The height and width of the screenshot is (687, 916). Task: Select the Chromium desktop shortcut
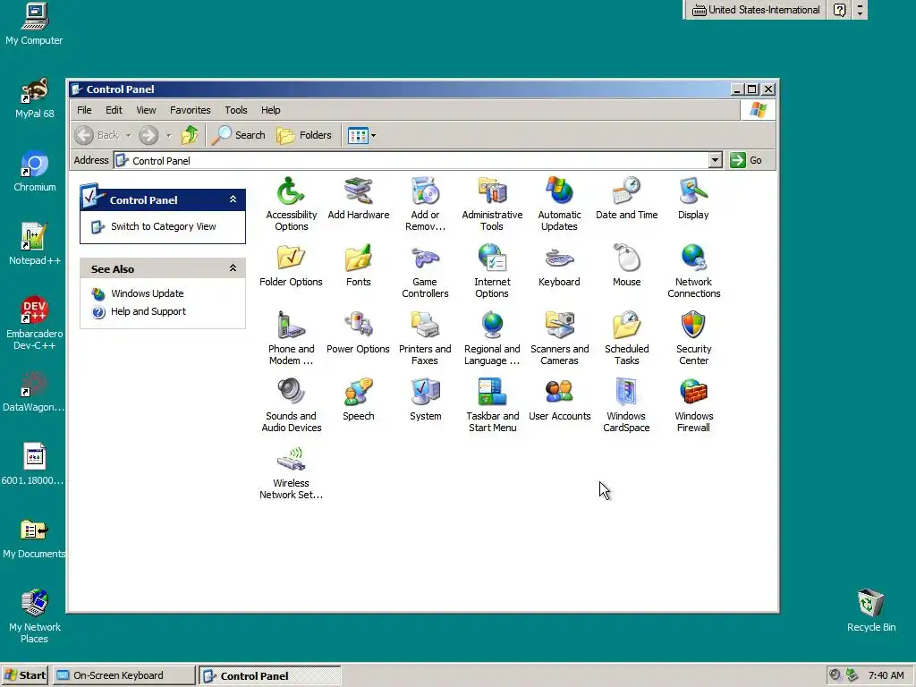pos(35,171)
